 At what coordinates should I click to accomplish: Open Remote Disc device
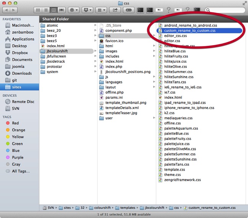coord(20,101)
